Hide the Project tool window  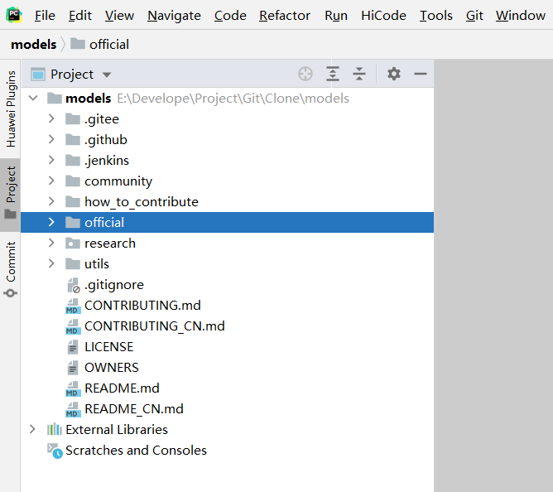coord(421,74)
